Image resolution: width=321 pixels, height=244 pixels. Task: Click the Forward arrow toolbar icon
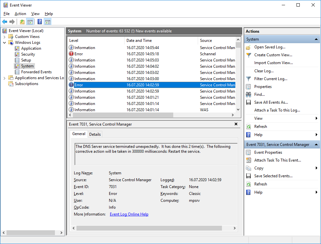tap(12, 22)
